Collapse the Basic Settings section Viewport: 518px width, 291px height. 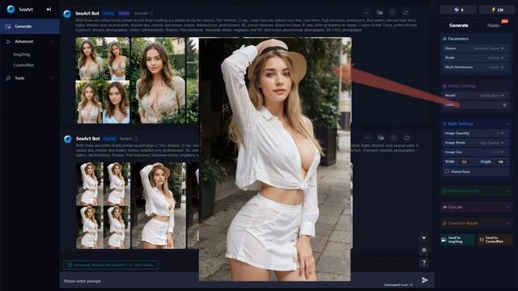507,124
